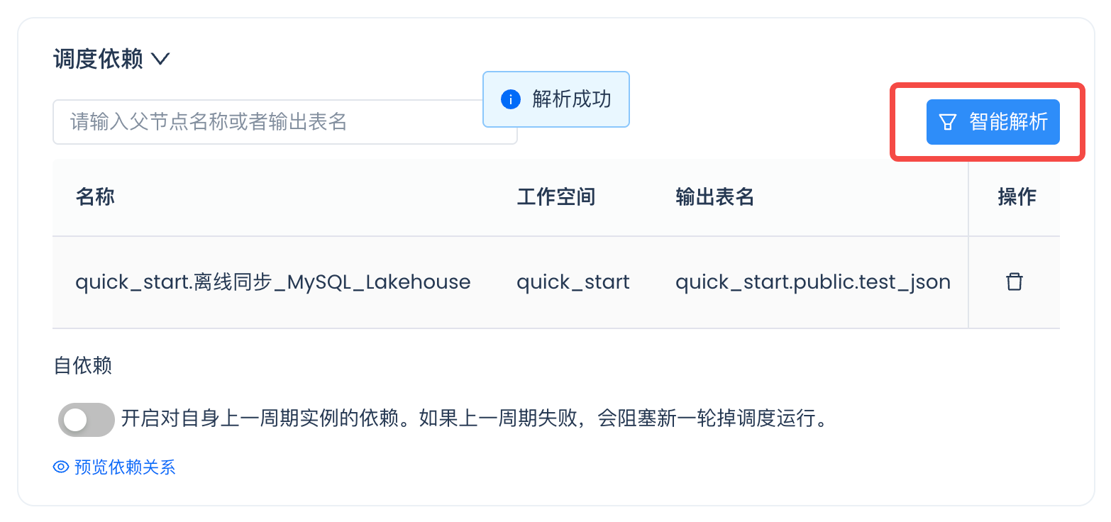Click the funnel icon on 智能解析
This screenshot has width=1111, height=522.
pos(948,122)
